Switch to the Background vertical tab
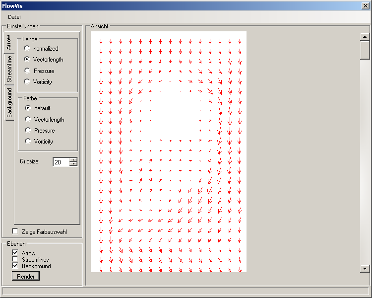 pos(9,103)
